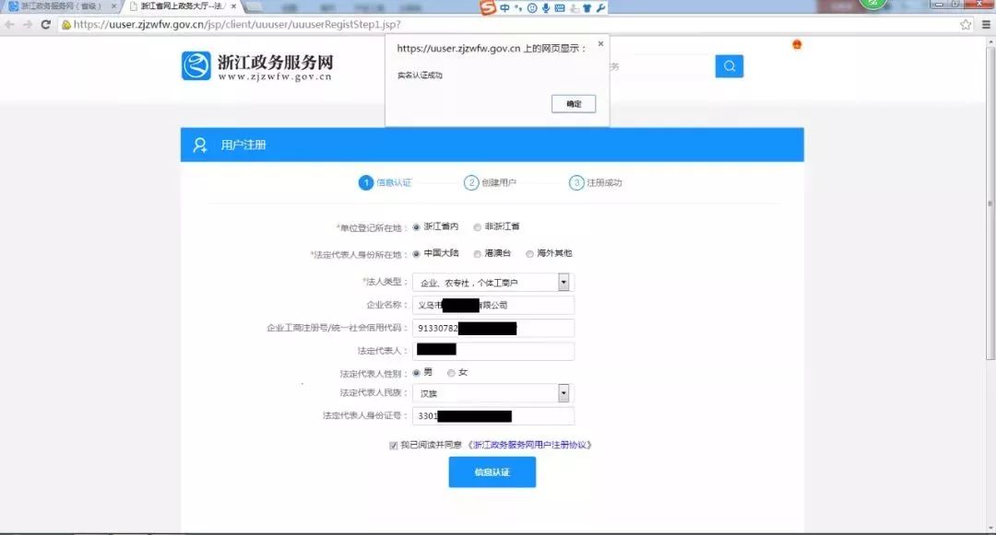The width and height of the screenshot is (996, 535).
Task: Open the Sogou soft keyboard icon
Action: [x=560, y=8]
